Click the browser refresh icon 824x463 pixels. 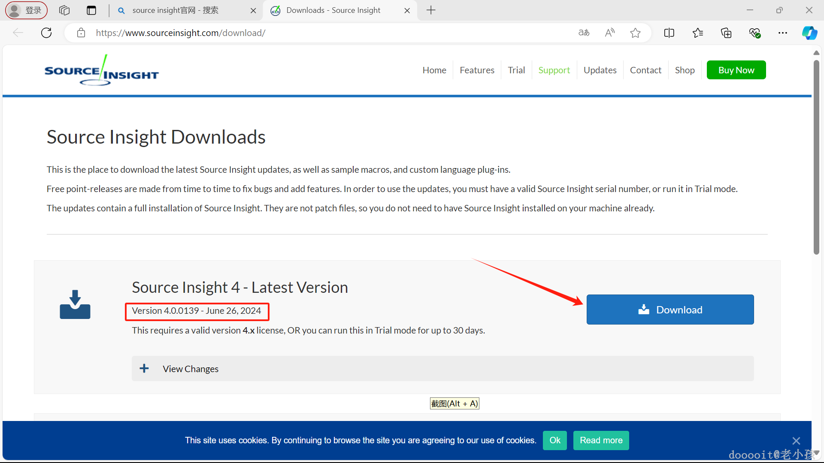(x=46, y=33)
